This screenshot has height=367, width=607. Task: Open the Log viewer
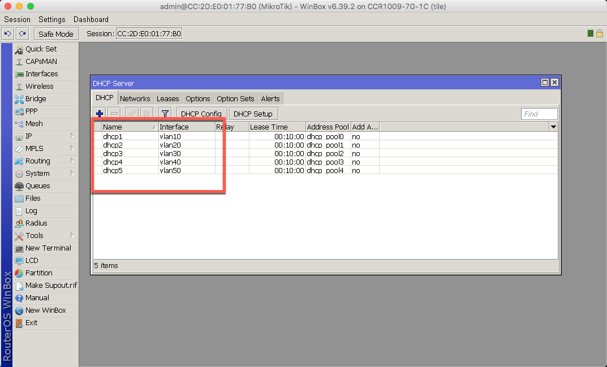pyautogui.click(x=46, y=210)
